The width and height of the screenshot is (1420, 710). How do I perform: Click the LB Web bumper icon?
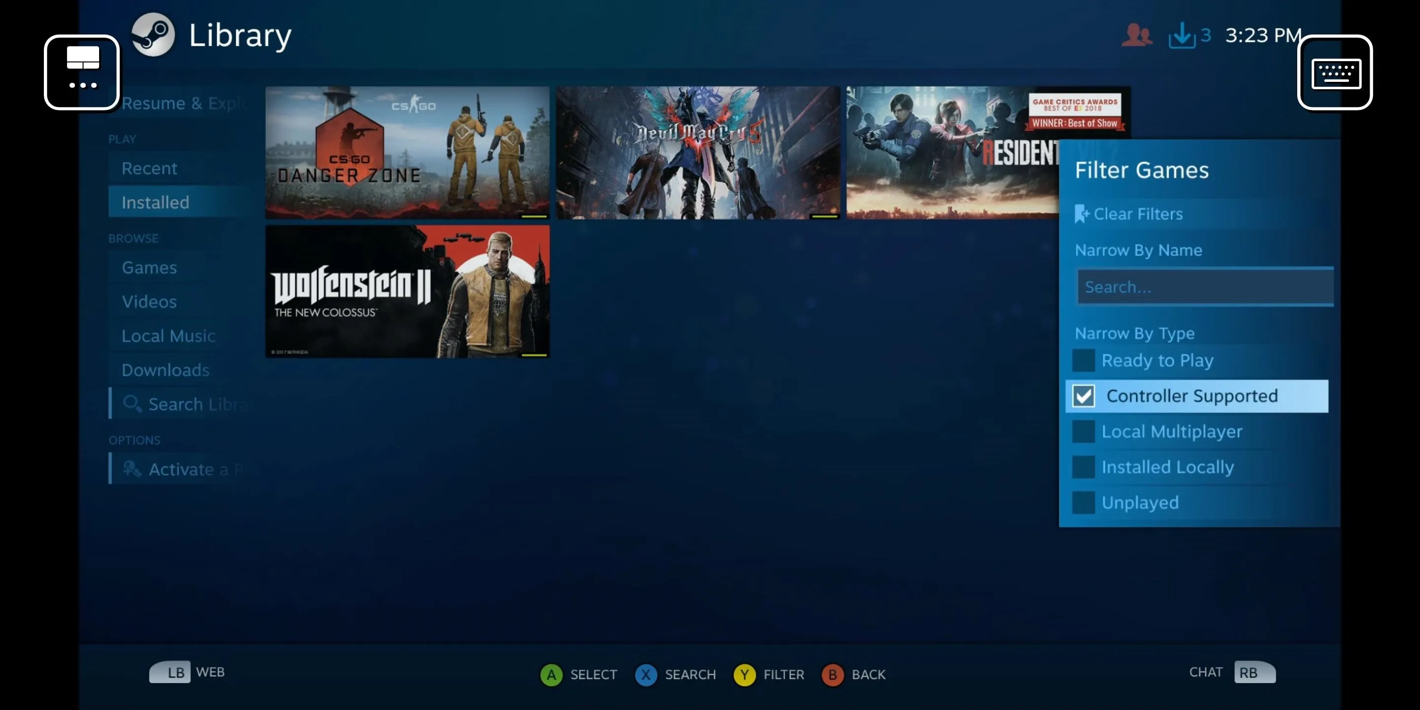coord(170,672)
